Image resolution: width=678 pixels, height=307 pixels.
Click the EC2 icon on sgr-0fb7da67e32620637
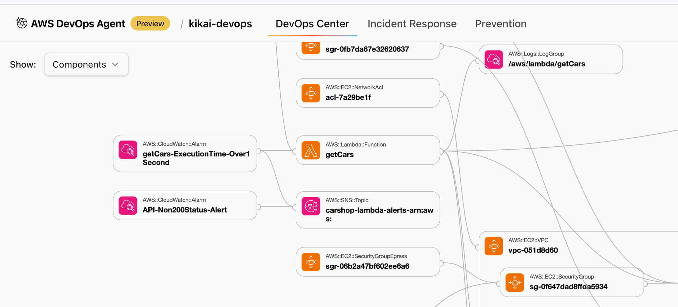coord(311,48)
